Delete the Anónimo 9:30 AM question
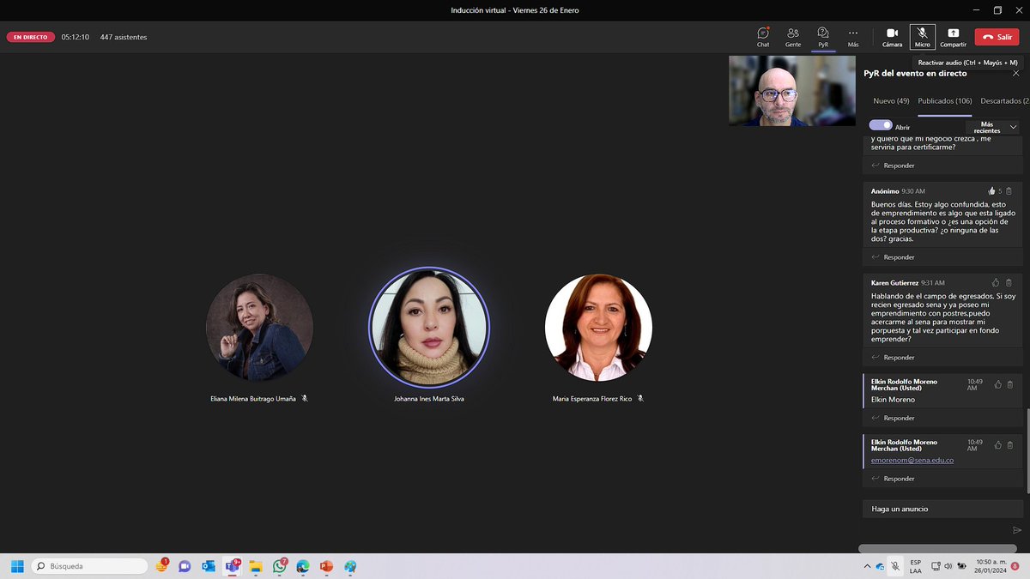 click(1009, 190)
